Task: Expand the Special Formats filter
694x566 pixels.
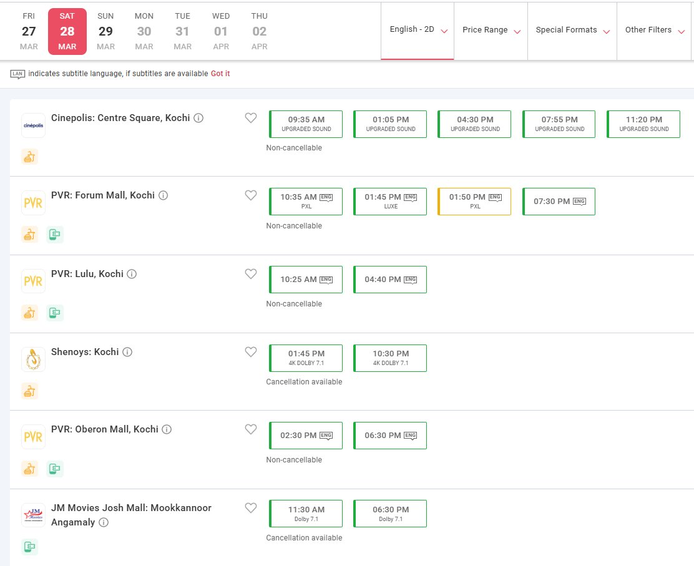Action: point(572,30)
